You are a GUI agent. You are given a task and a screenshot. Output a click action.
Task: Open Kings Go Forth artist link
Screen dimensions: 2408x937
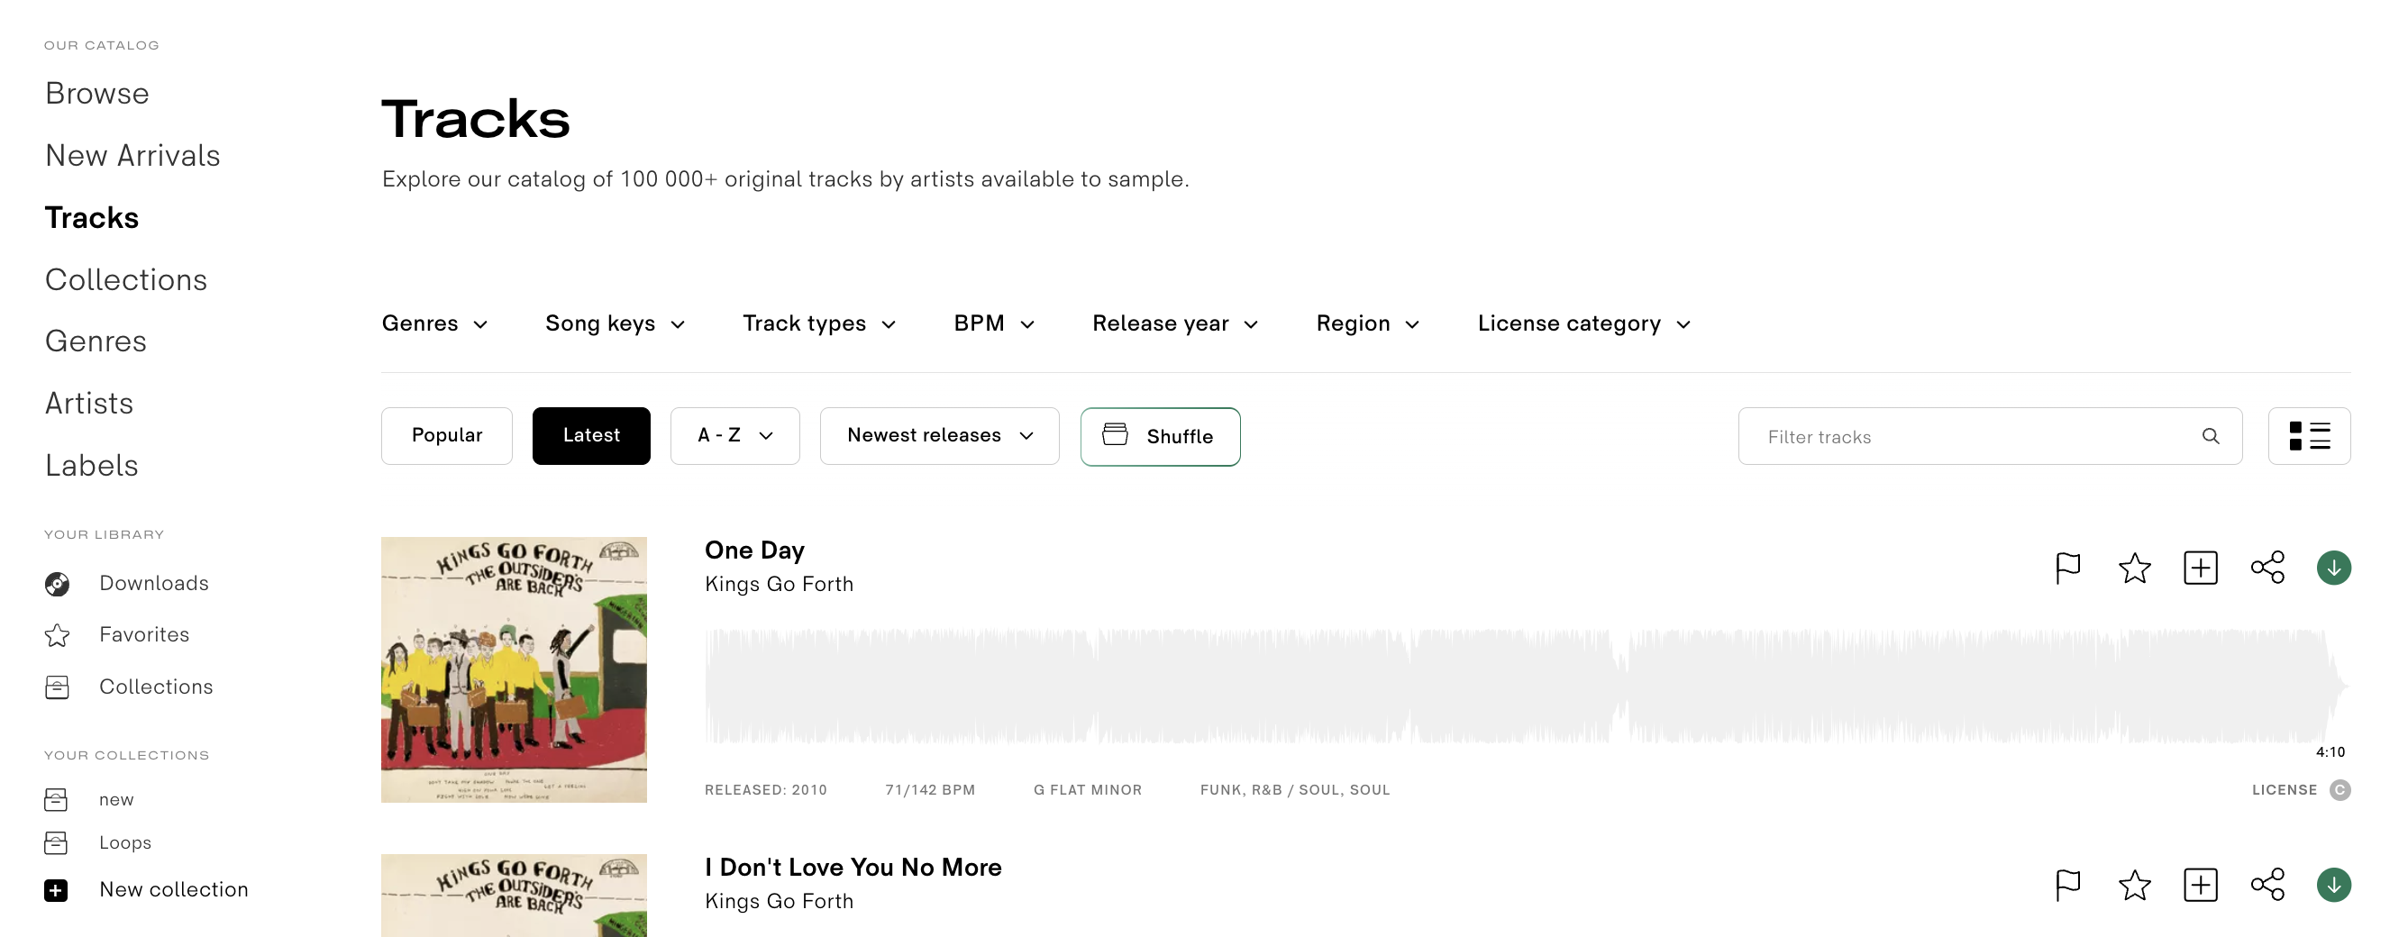click(779, 584)
